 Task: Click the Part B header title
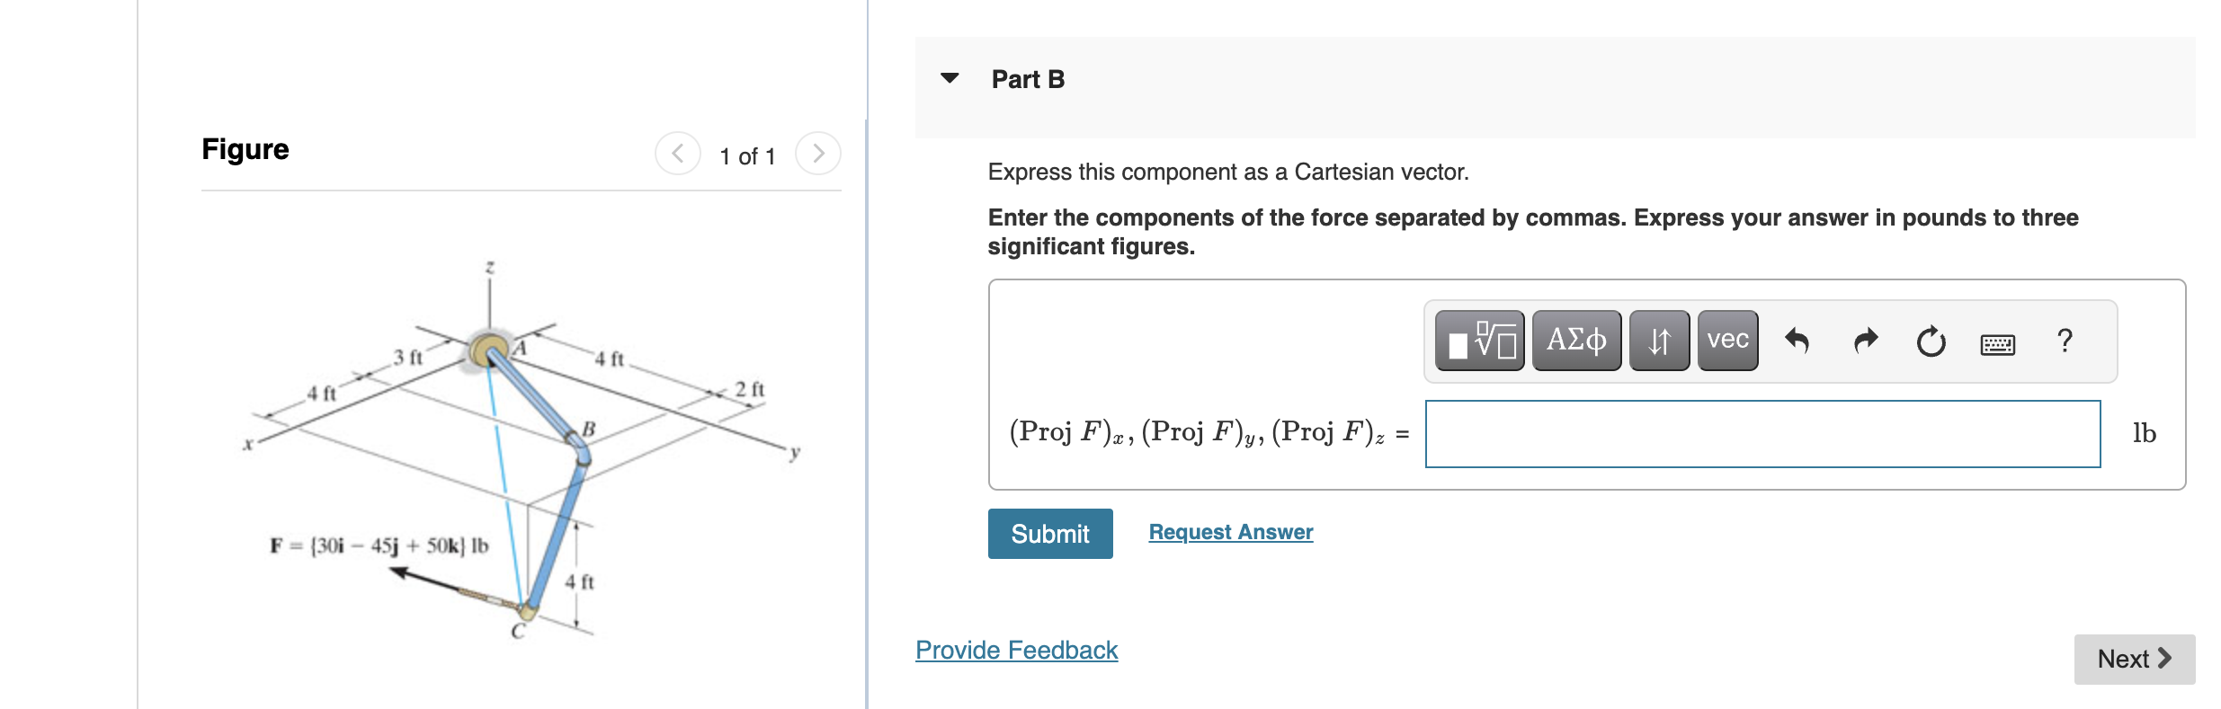coord(1028,79)
